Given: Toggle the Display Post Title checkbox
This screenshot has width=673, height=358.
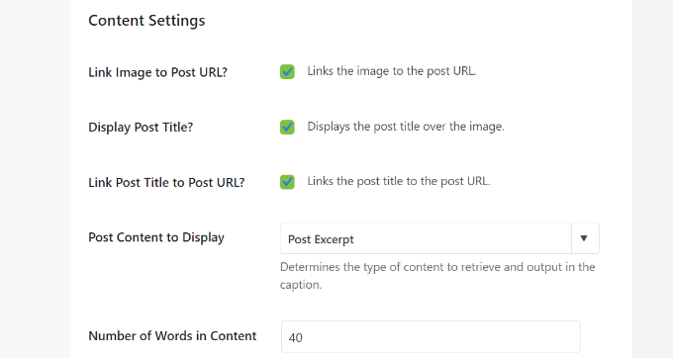Looking at the screenshot, I should tap(287, 127).
